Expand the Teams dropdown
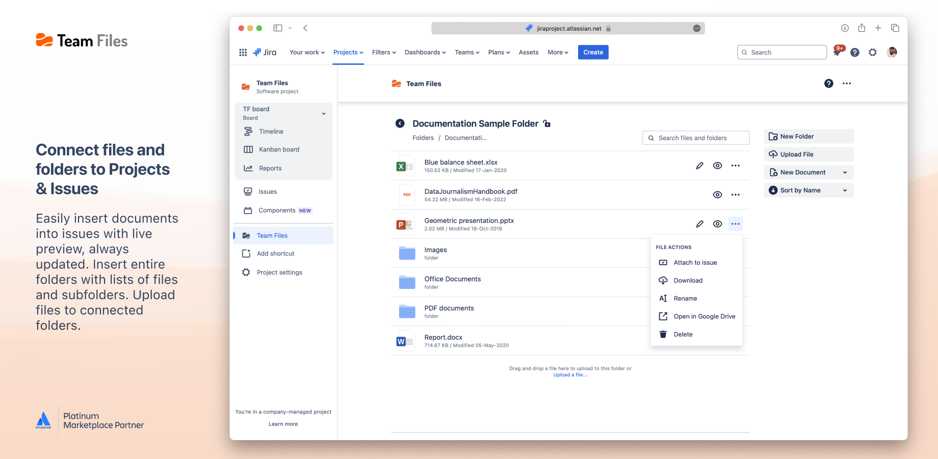 (467, 53)
